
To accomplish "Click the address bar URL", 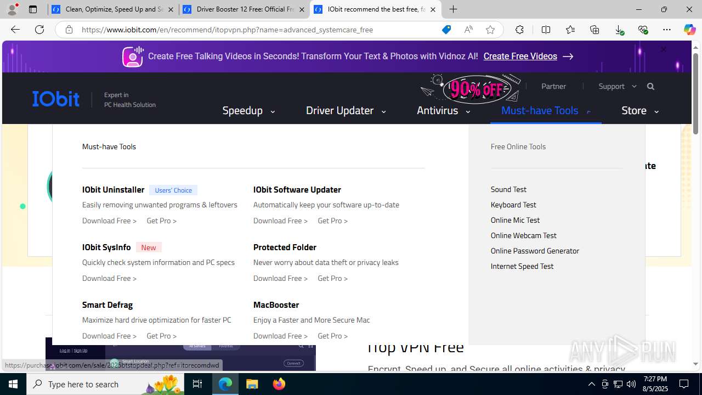I will point(227,30).
